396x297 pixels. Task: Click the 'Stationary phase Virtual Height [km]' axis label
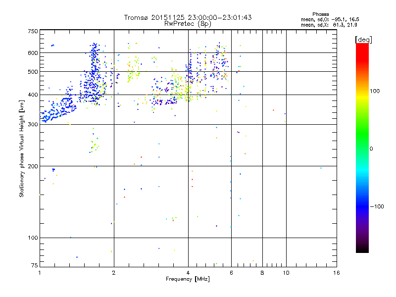pos(22,148)
